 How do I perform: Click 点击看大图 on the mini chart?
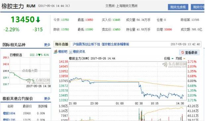[x=30, y=71]
